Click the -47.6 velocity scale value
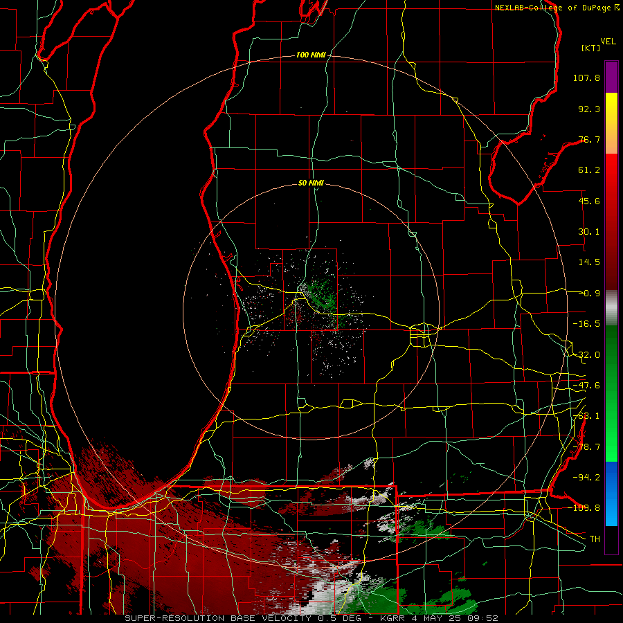 (x=586, y=386)
